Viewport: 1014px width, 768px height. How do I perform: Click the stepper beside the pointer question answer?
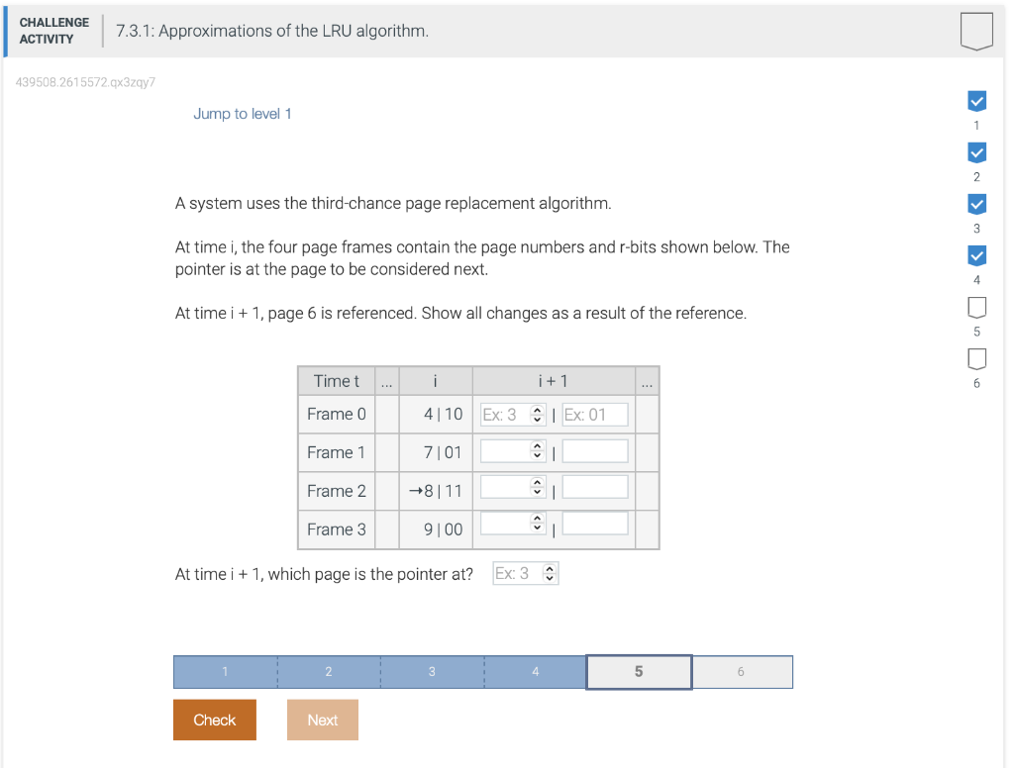click(551, 573)
